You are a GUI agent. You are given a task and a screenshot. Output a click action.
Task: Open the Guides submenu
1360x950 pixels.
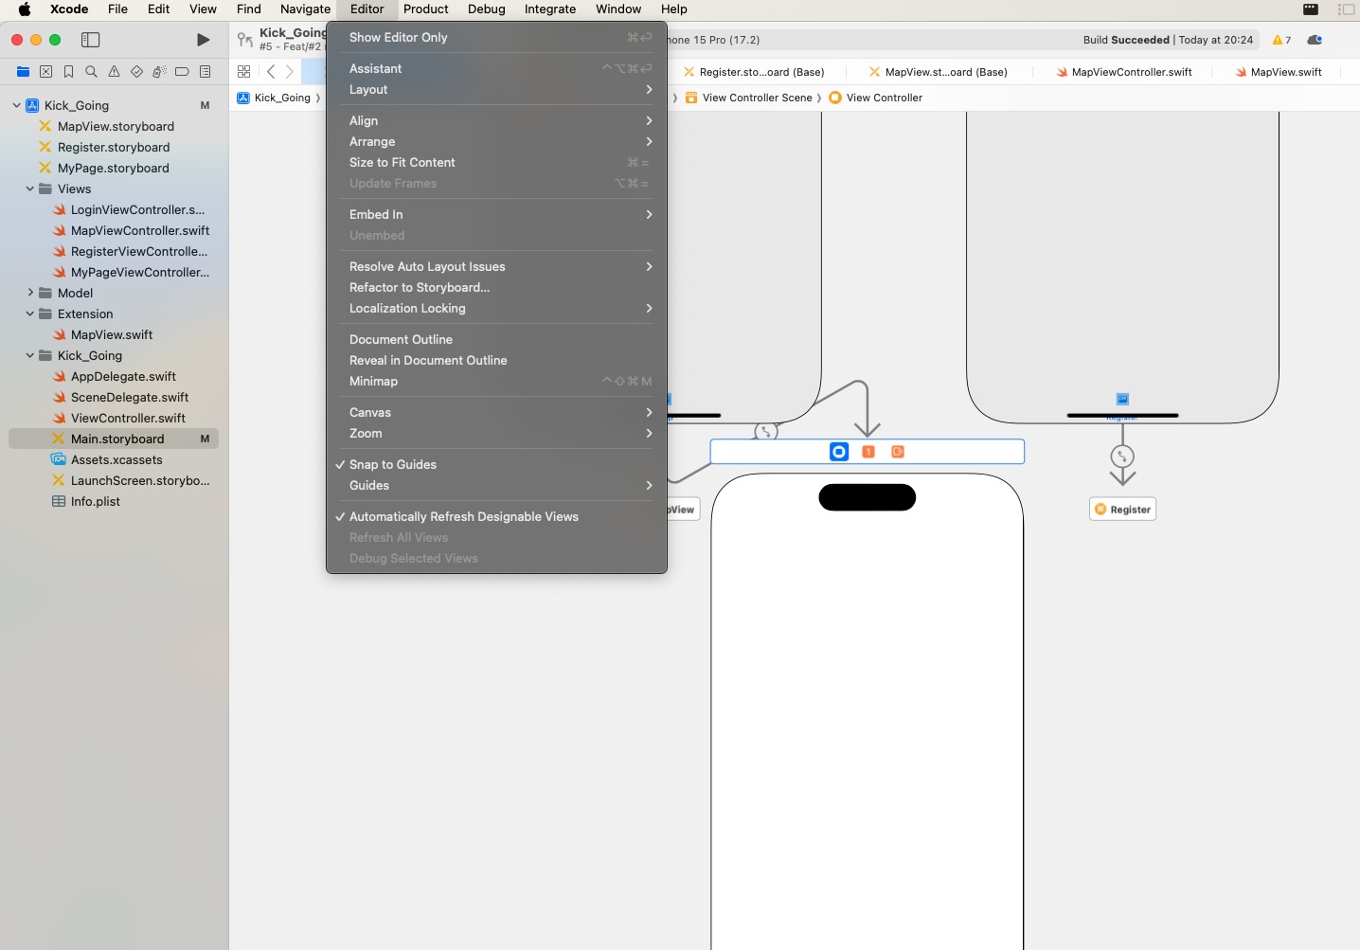(496, 486)
